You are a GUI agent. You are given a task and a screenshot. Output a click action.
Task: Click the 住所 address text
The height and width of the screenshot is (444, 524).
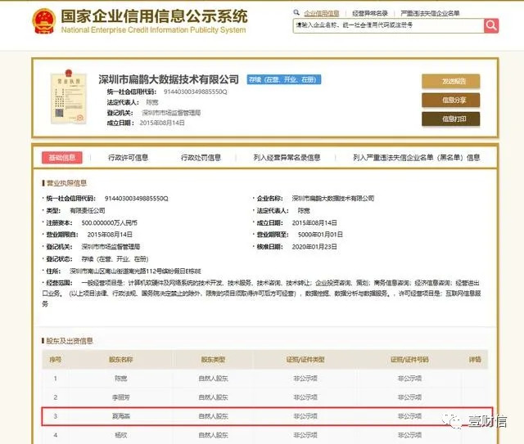coord(135,271)
